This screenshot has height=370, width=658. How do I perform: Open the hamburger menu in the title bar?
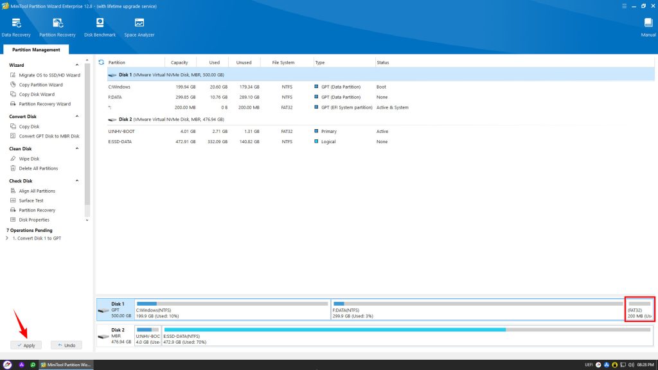(x=624, y=6)
